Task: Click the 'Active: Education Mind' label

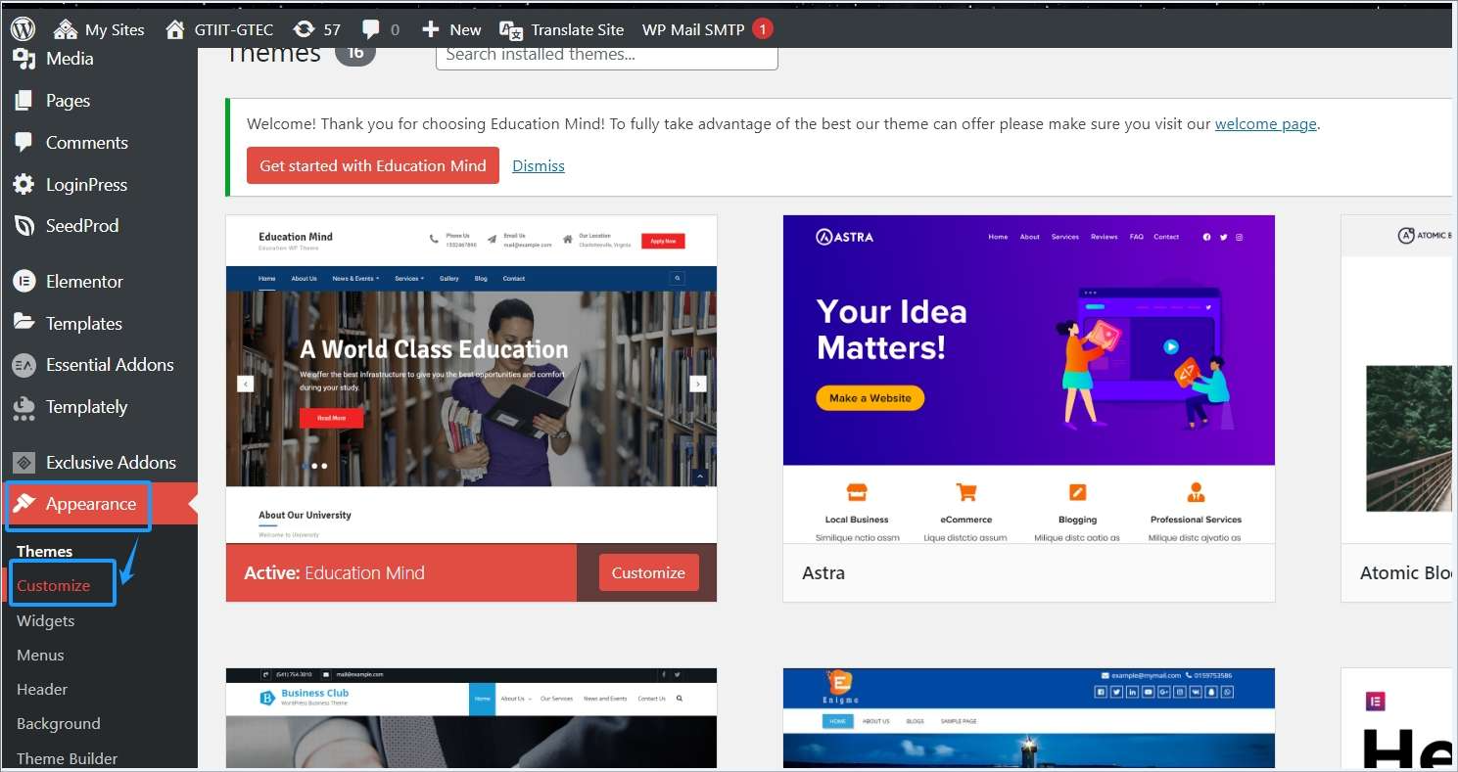Action: point(334,573)
